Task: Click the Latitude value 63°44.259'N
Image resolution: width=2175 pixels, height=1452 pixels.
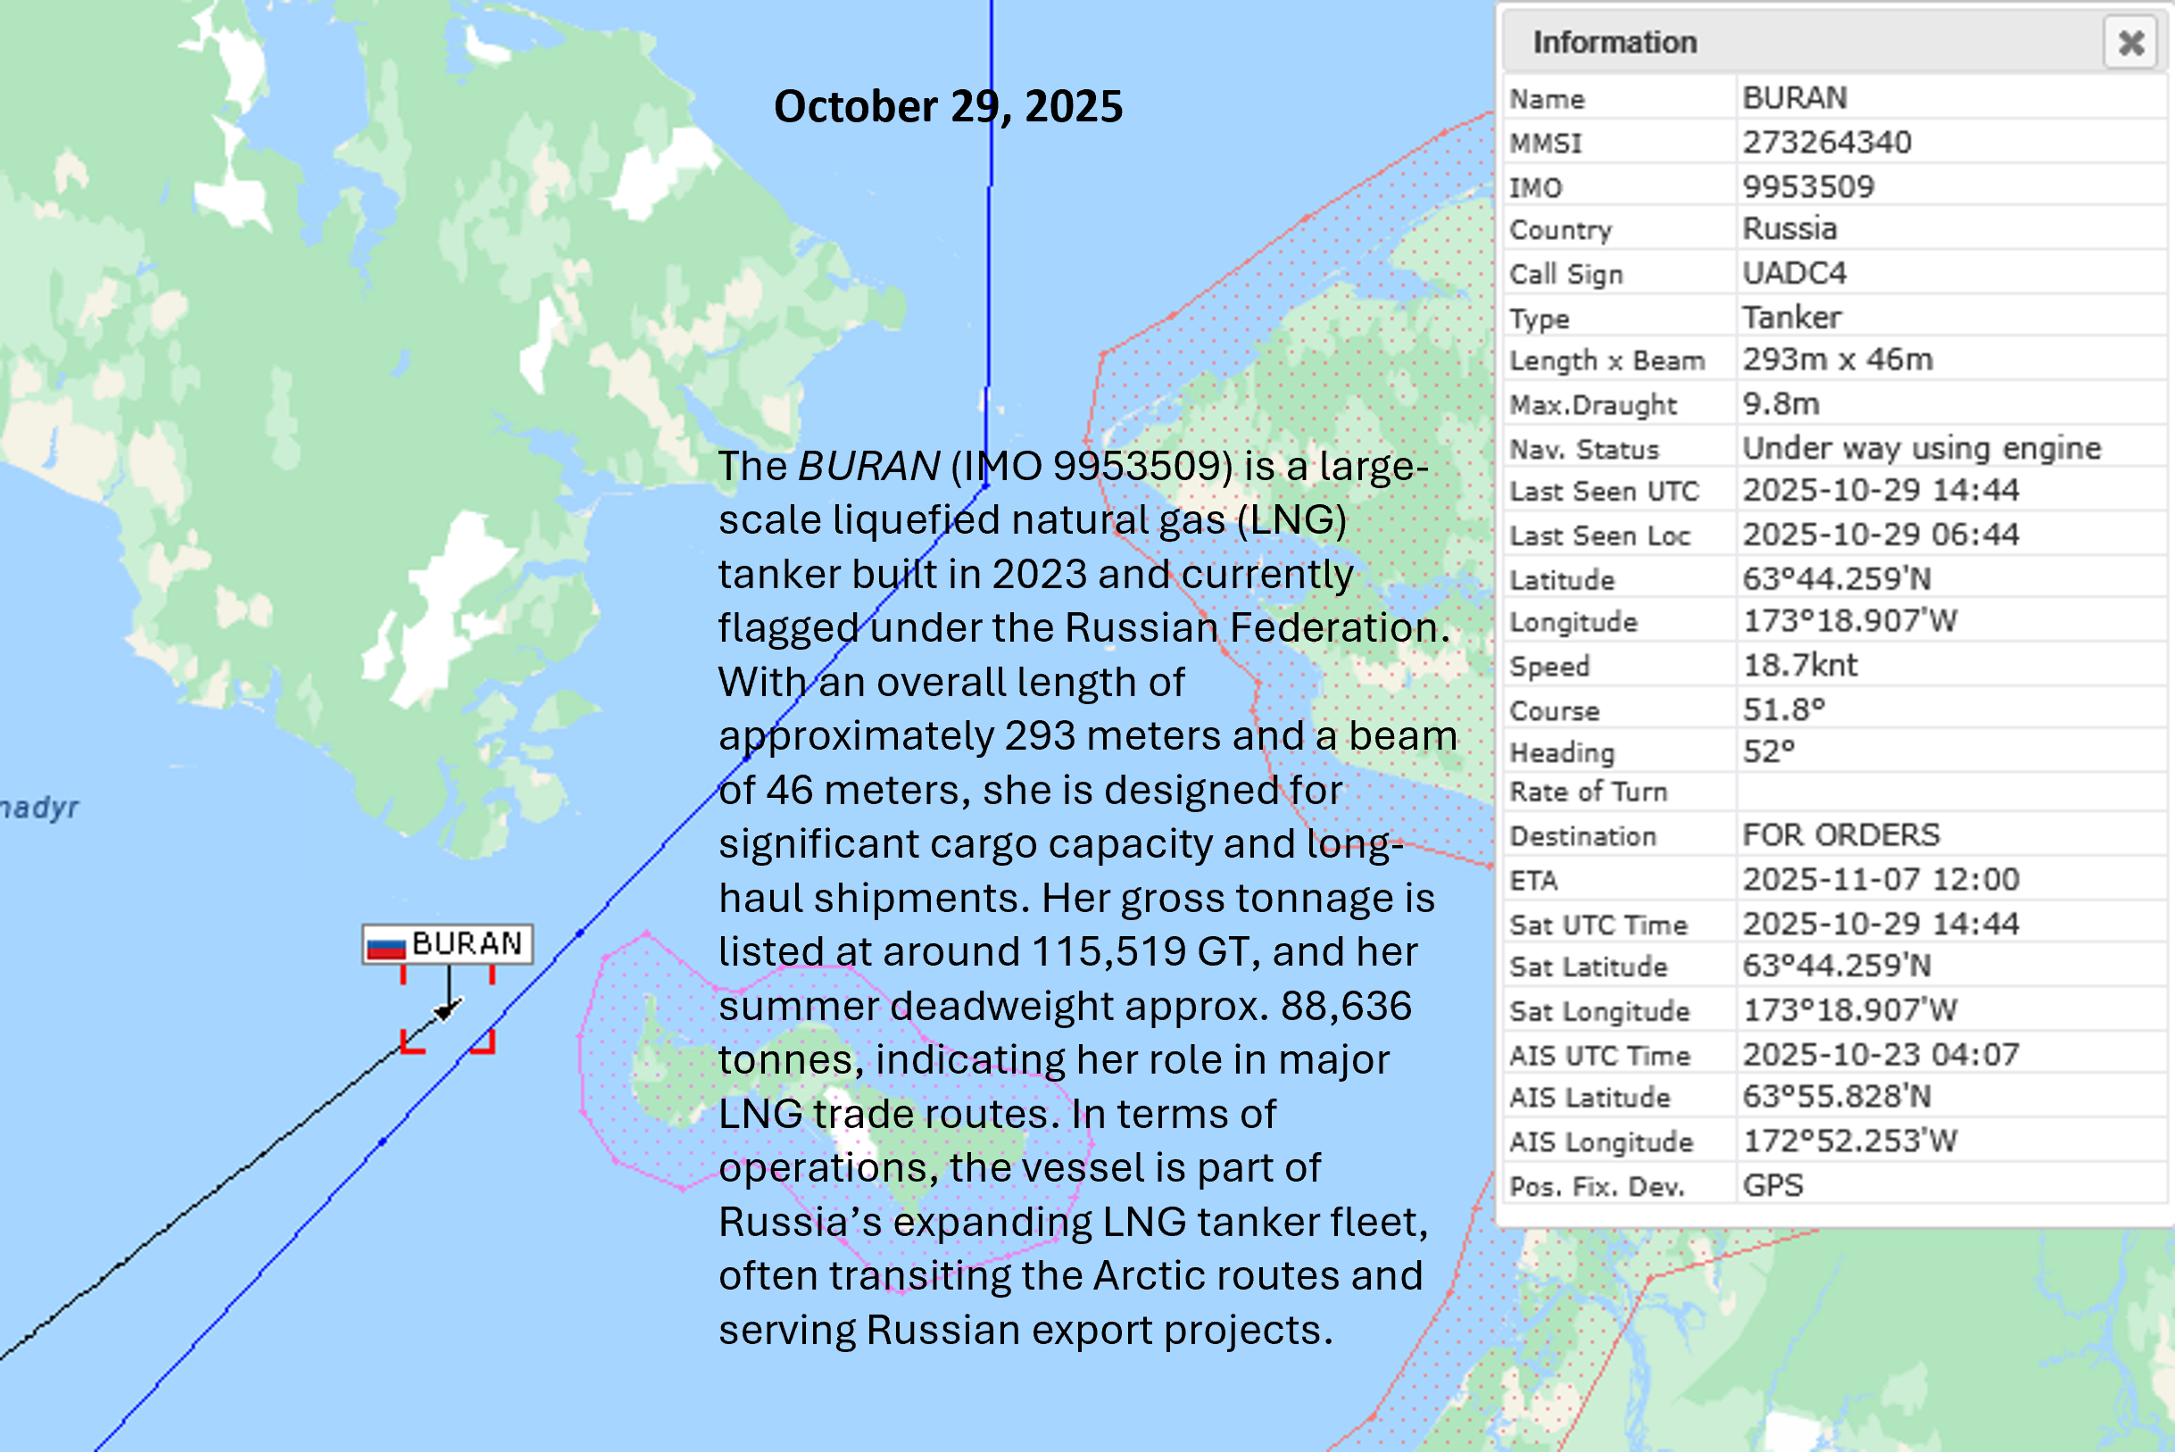Action: [x=1836, y=580]
